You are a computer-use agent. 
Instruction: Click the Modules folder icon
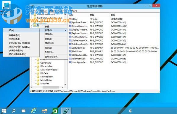(38, 84)
